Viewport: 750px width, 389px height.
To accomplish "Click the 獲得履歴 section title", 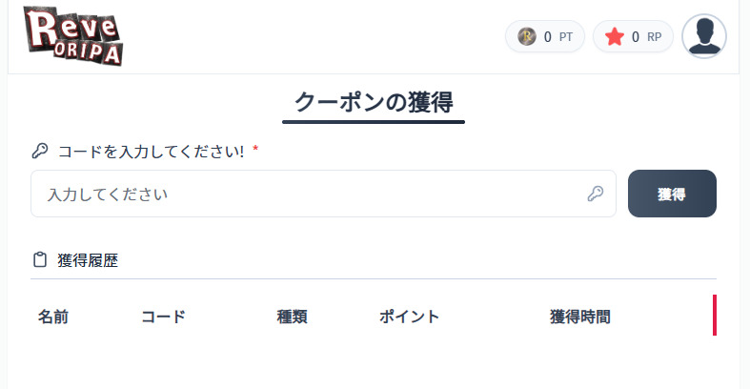I will pos(88,260).
